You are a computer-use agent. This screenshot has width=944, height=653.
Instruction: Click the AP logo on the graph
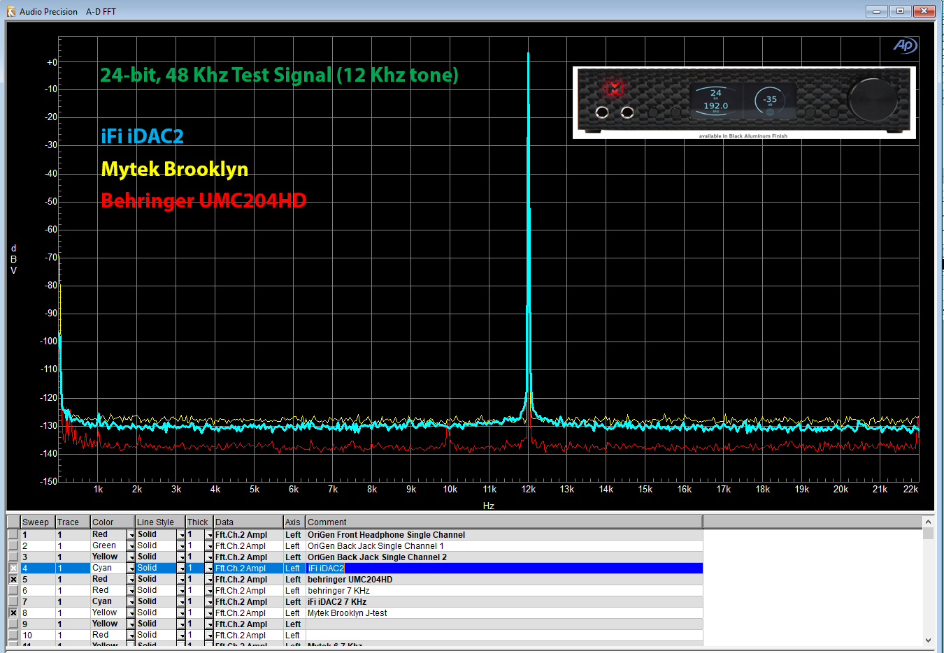click(904, 45)
